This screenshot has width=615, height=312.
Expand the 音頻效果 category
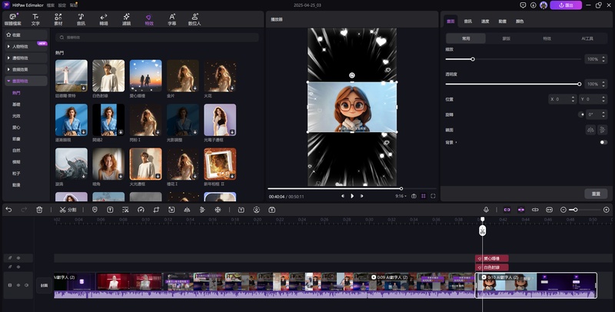pyautogui.click(x=26, y=69)
